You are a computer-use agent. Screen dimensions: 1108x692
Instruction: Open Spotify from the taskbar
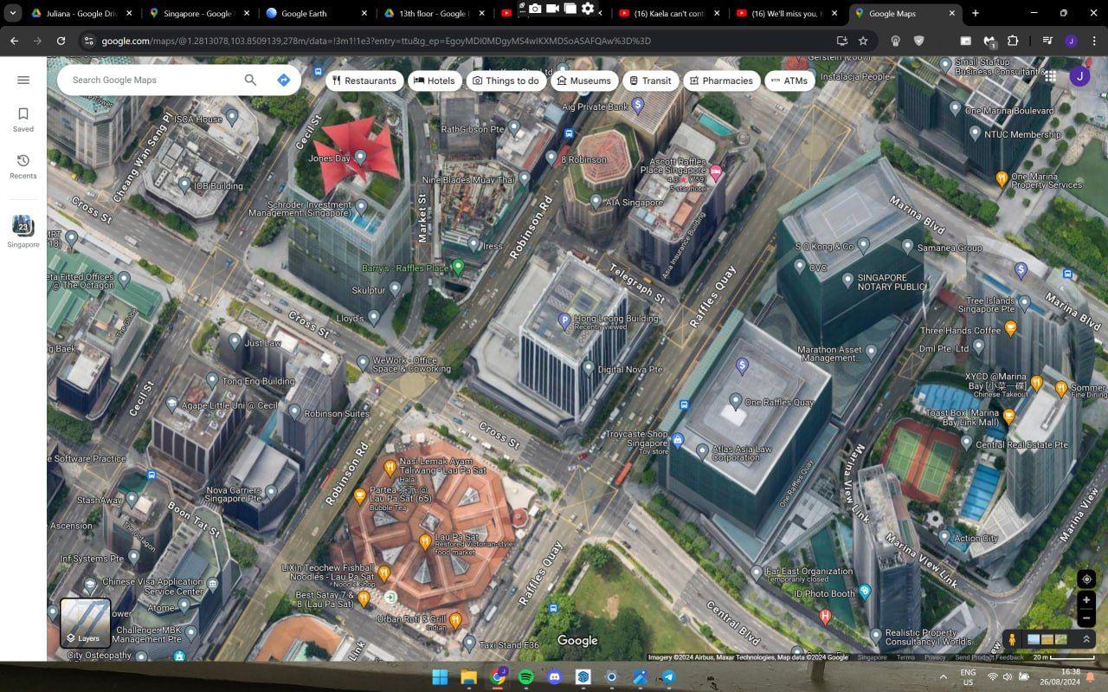click(525, 676)
